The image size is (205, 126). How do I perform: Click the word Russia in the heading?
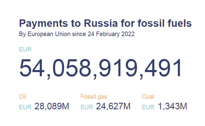[x=101, y=23]
